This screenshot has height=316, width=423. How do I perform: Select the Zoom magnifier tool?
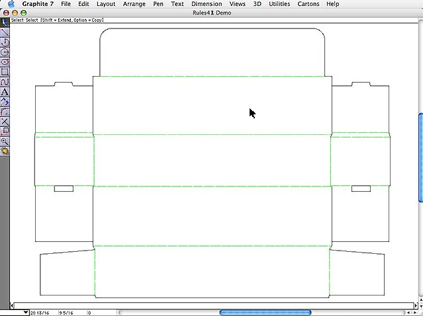[x=5, y=141]
